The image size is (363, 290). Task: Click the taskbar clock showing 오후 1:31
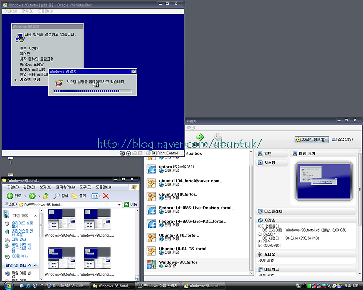click(352, 286)
